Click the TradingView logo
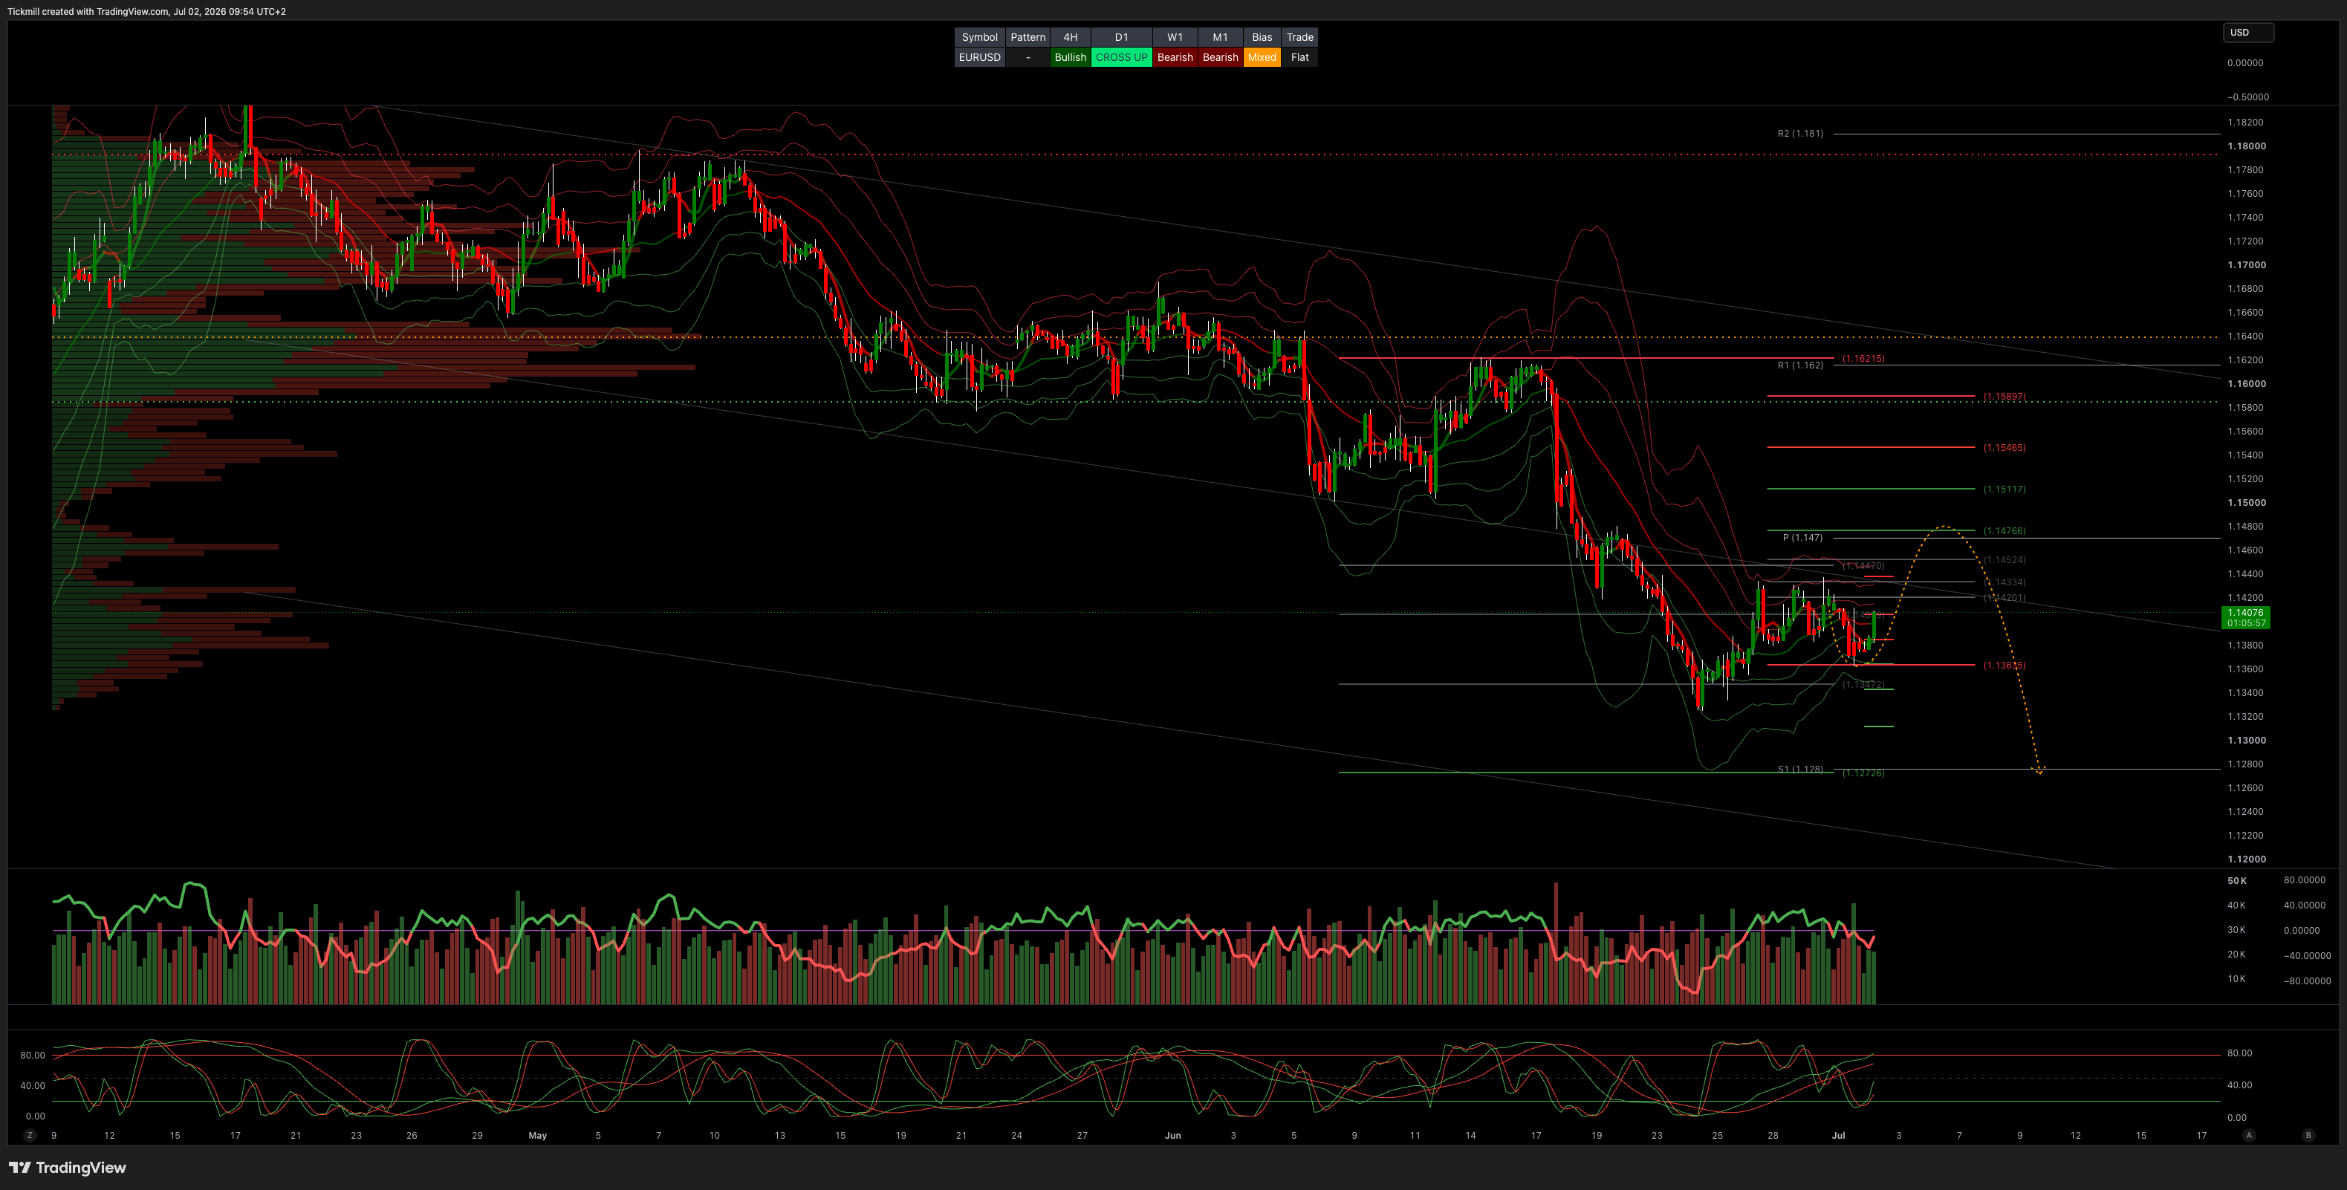The image size is (2347, 1190). (68, 1167)
